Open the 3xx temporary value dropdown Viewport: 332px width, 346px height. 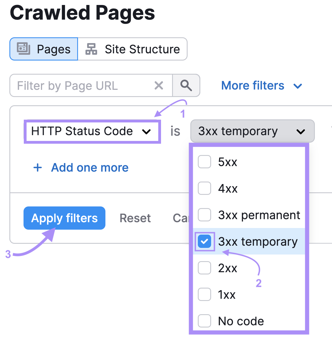point(252,131)
